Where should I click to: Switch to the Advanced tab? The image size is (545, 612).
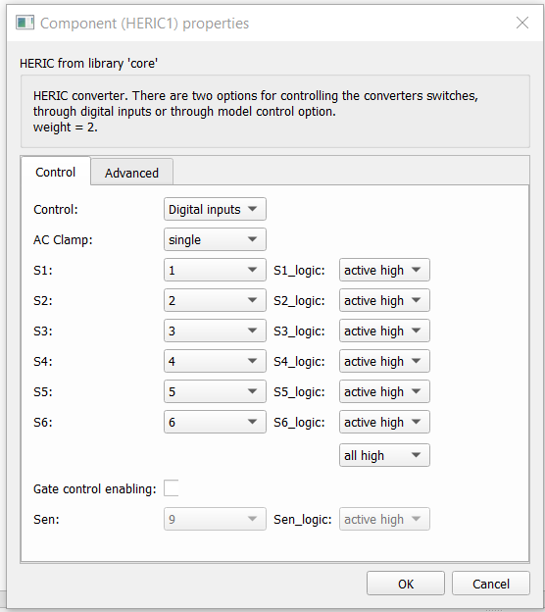(132, 173)
